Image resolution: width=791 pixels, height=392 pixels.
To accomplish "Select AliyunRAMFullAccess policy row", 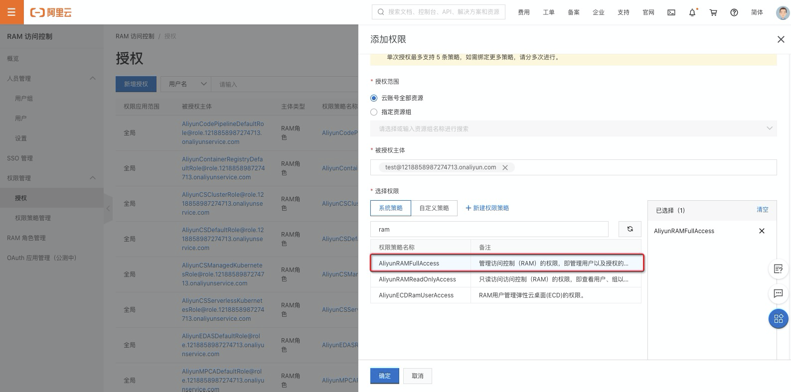I will [506, 263].
